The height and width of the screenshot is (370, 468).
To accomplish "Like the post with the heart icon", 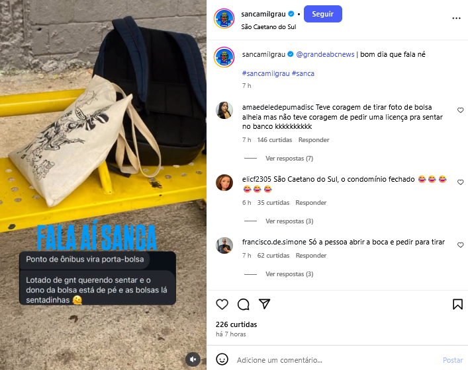I will point(222,304).
